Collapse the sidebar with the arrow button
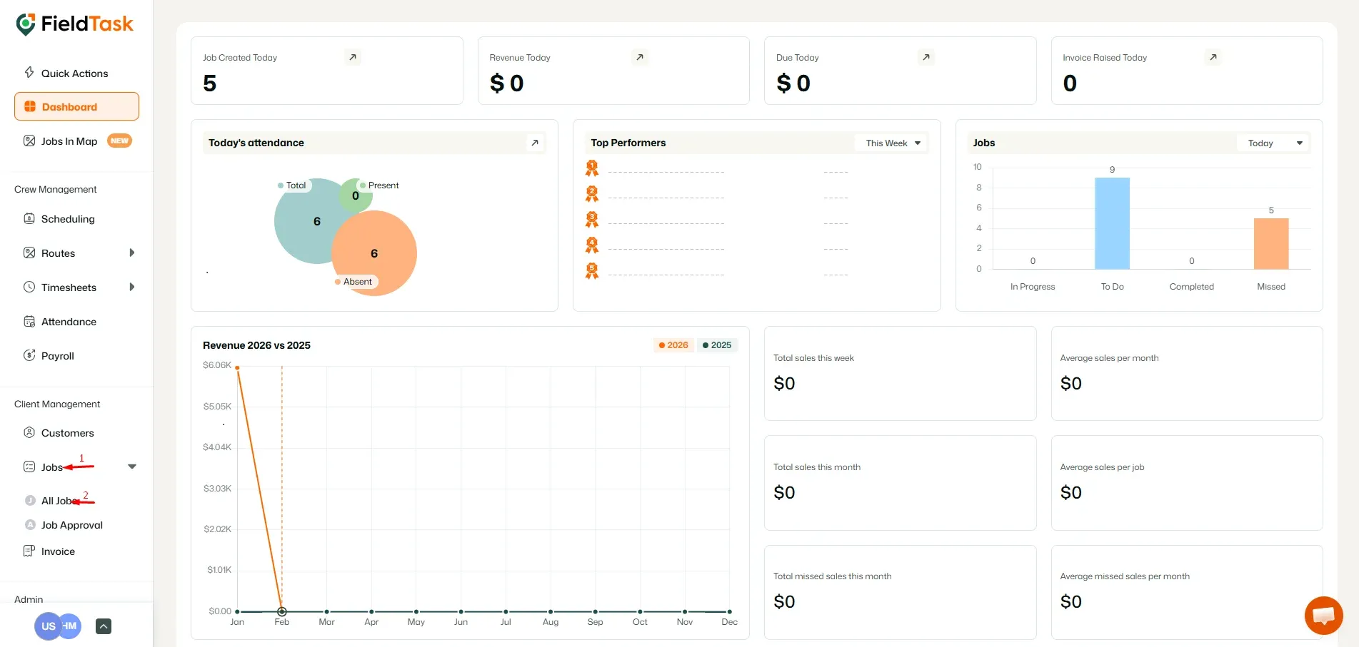Screen dimensions: 1359x647 point(103,626)
